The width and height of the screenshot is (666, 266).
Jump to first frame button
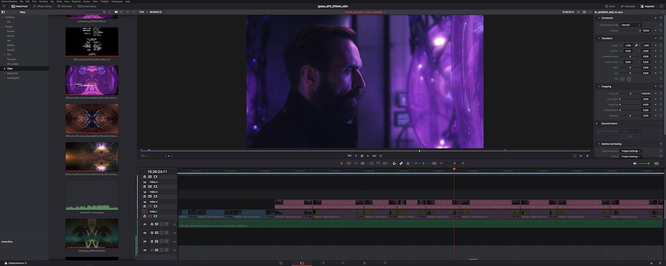pos(349,156)
